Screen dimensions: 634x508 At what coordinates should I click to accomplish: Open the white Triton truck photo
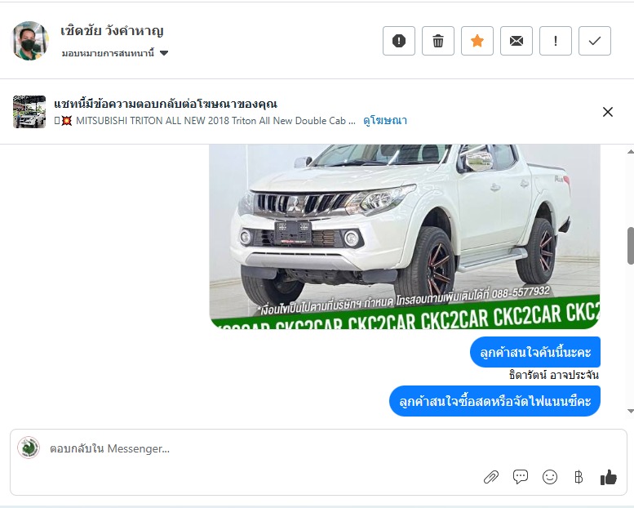[405, 237]
